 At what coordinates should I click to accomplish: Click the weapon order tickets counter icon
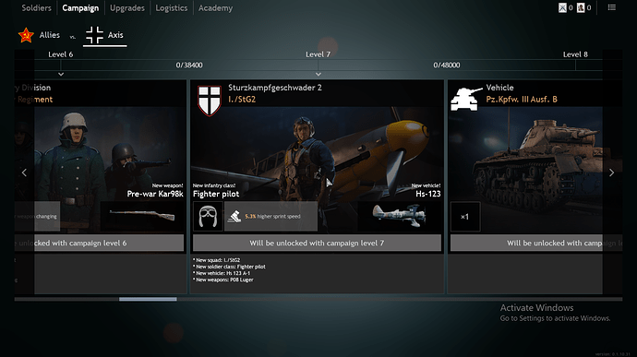pyautogui.click(x=562, y=7)
